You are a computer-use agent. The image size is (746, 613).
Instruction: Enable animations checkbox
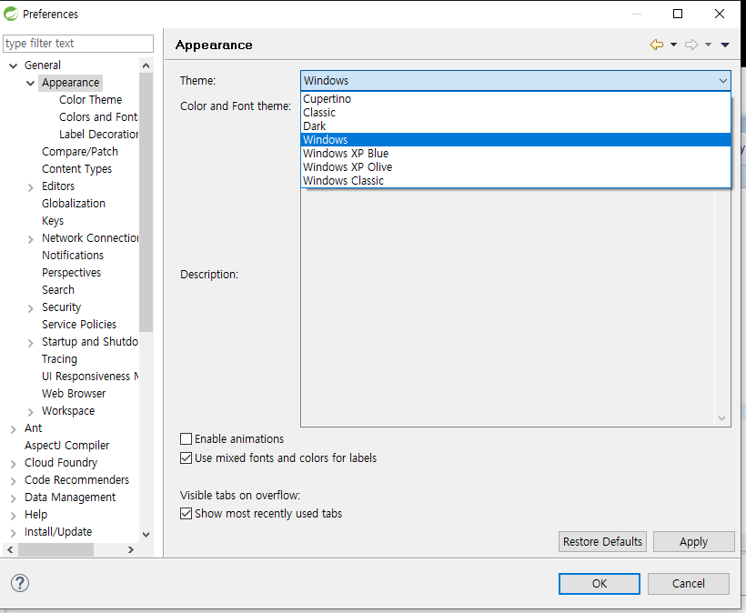[x=186, y=438]
